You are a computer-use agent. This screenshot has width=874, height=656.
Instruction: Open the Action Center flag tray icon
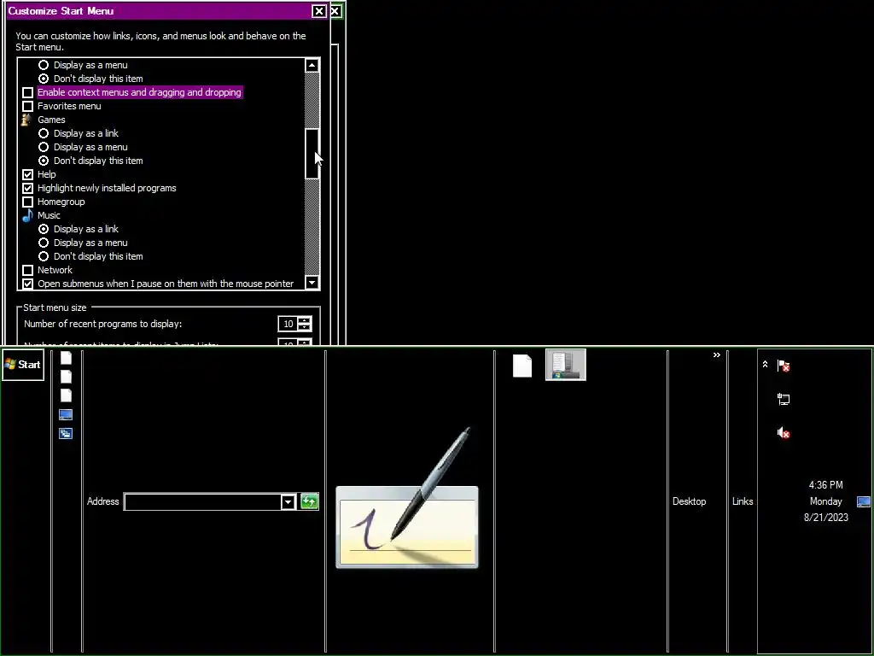pos(784,366)
